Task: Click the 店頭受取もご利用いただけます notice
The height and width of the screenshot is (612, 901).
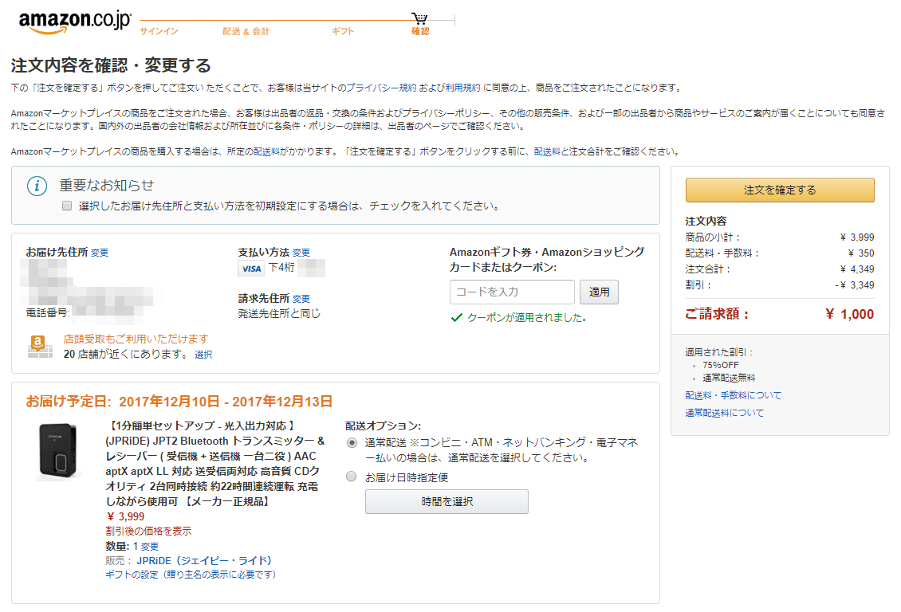Action: point(136,339)
